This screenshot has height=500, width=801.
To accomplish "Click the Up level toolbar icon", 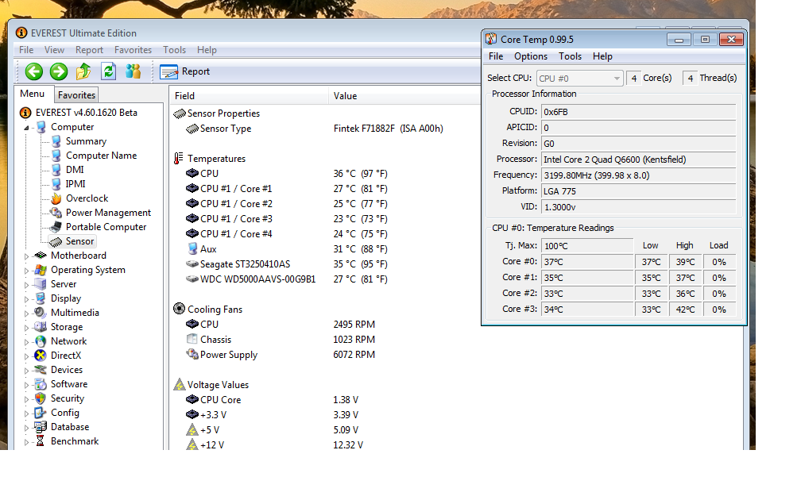I will [83, 71].
